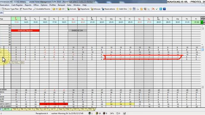Open the Office menu
Screen dimensions: 205x115
point(36,5)
